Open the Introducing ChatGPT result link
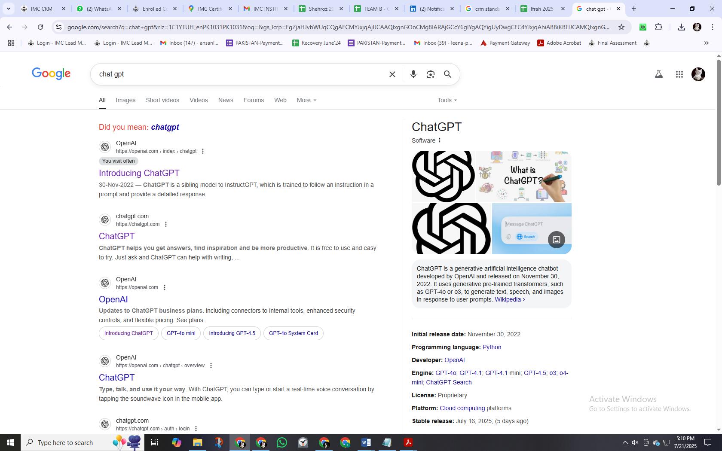Screen dimensions: 722x451 click(139, 173)
